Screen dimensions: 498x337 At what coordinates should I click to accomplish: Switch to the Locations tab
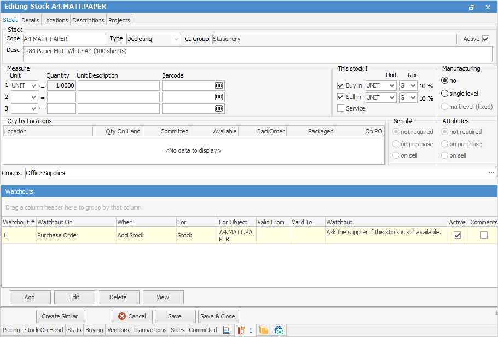[x=56, y=20]
